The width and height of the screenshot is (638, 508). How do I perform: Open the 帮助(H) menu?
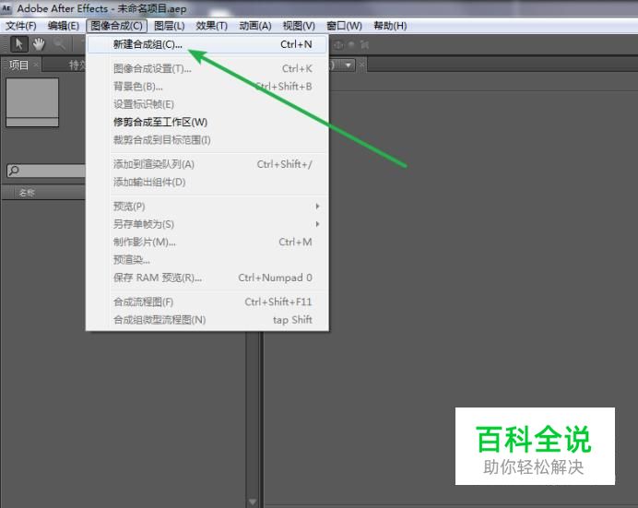[x=390, y=26]
